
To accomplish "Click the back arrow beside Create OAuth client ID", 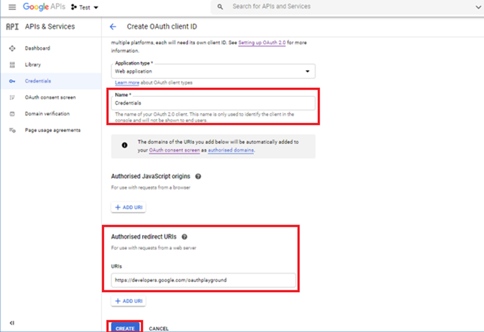I will point(113,26).
